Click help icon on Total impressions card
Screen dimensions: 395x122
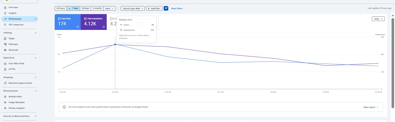pos(104,27)
